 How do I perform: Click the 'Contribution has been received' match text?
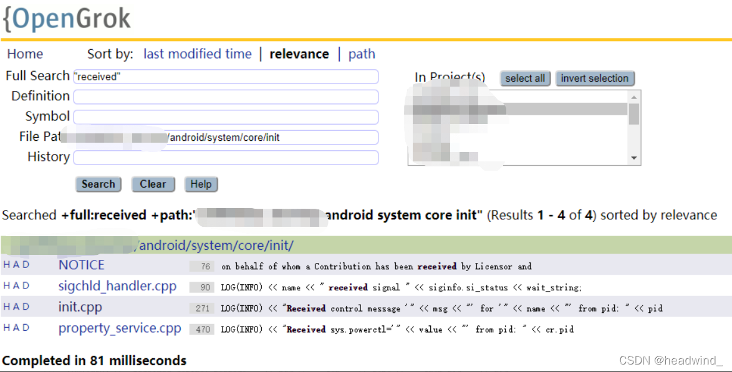(x=385, y=267)
